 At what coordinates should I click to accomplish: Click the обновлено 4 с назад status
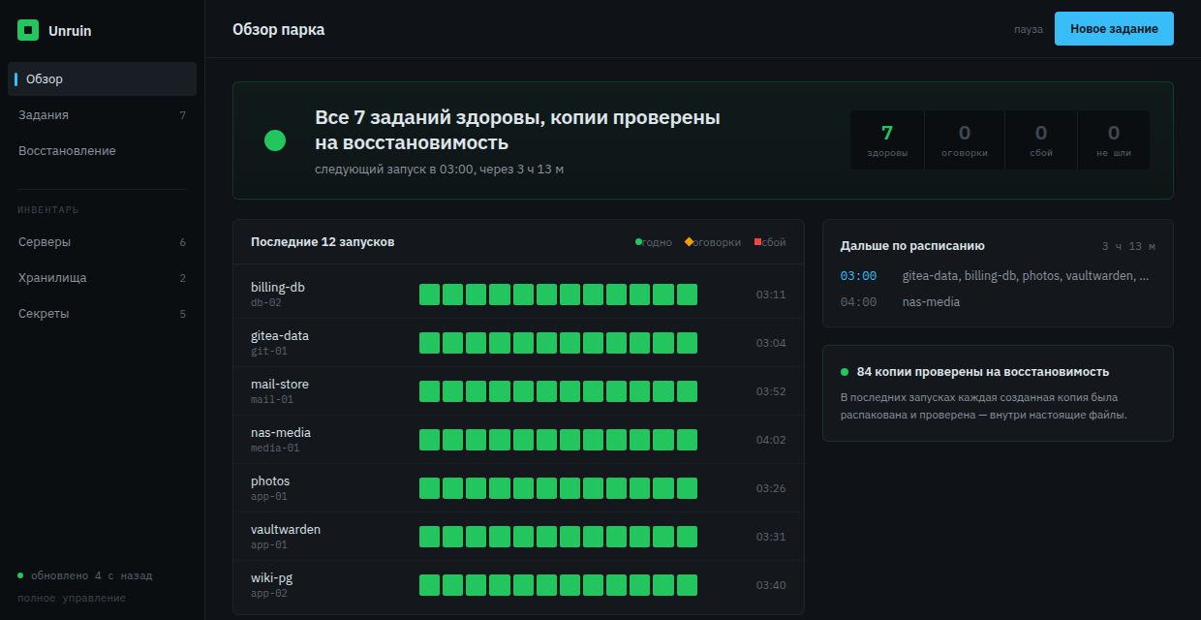(x=91, y=575)
